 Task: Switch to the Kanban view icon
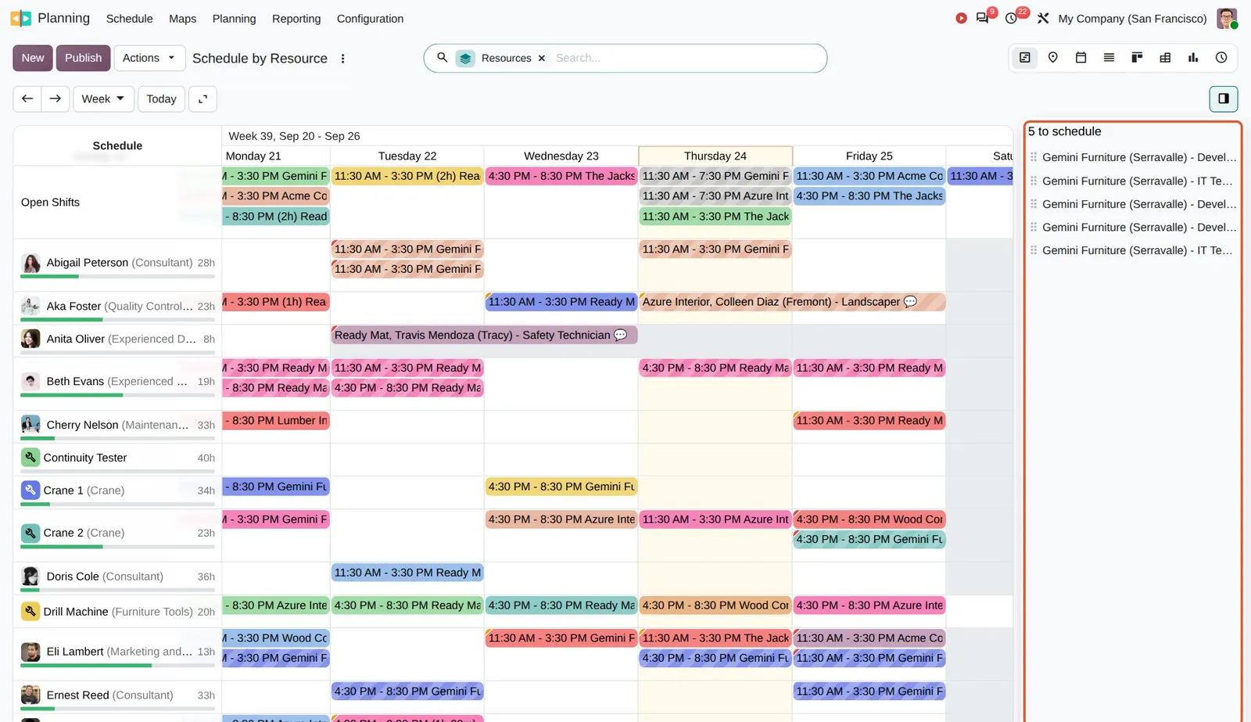(x=1137, y=57)
